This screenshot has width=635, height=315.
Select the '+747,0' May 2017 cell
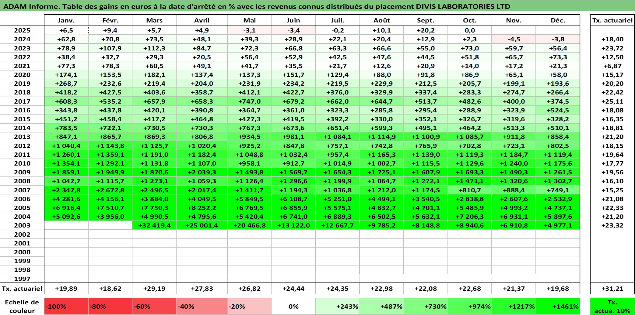point(249,101)
